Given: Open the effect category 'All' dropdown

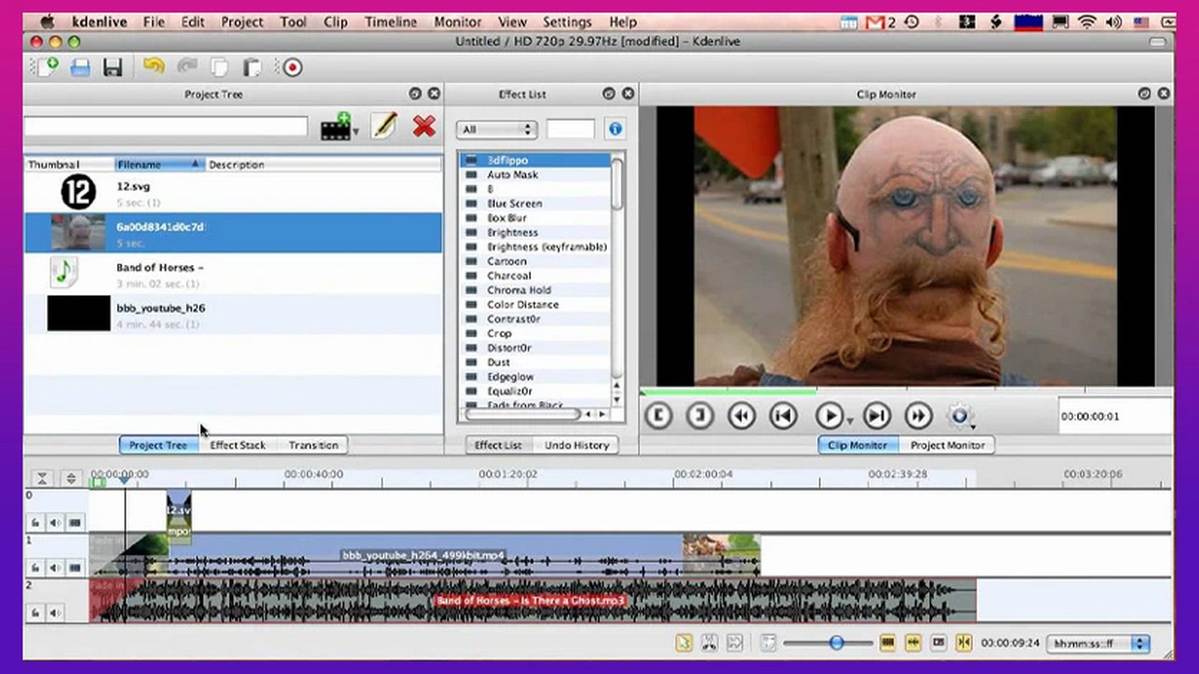Looking at the screenshot, I should [496, 129].
